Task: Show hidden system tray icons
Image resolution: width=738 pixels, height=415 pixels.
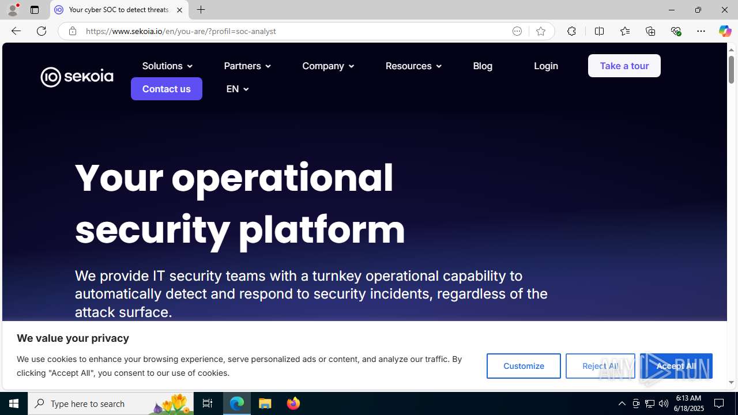Action: [622, 403]
